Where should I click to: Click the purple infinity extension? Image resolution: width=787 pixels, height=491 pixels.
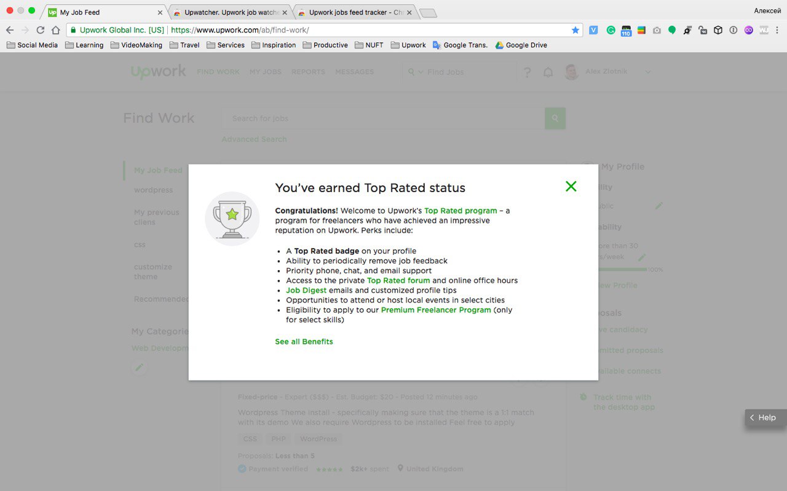point(749,30)
